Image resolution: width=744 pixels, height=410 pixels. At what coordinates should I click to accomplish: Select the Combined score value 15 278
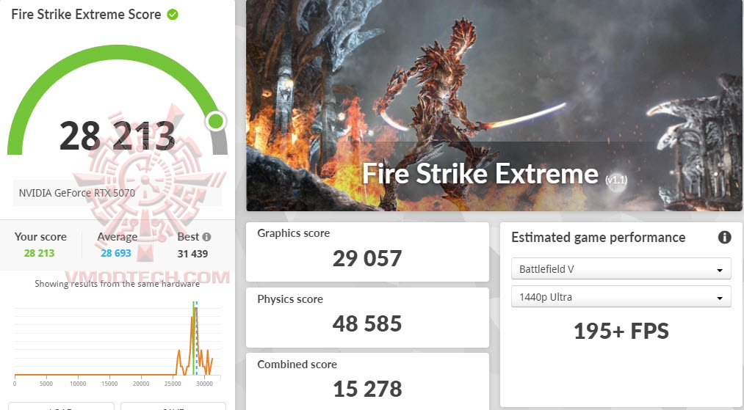tap(367, 389)
